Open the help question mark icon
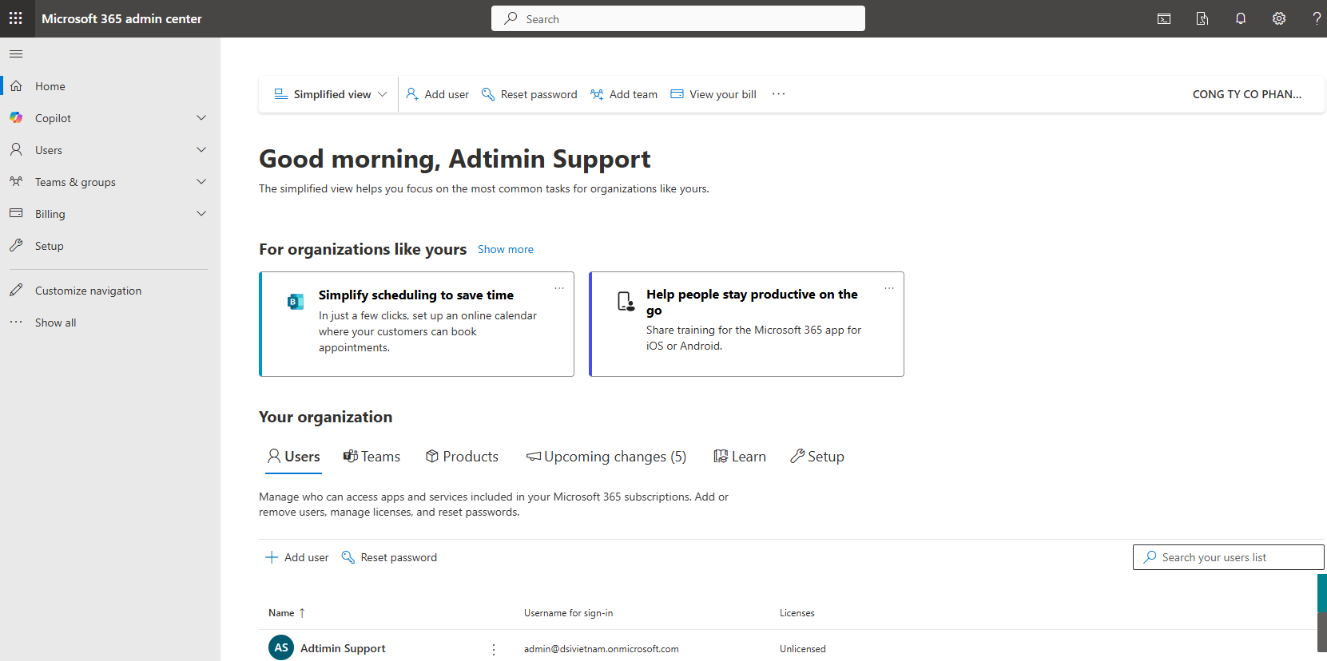The image size is (1327, 661). pyautogui.click(x=1317, y=18)
